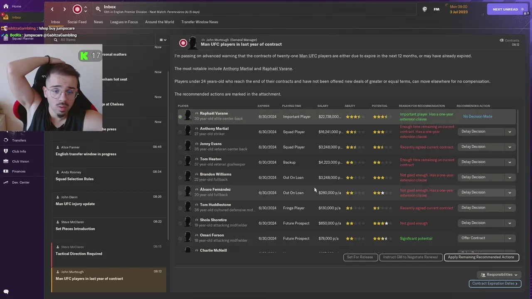
Task: Open Contract Expiration Dates link
Action: point(495,283)
